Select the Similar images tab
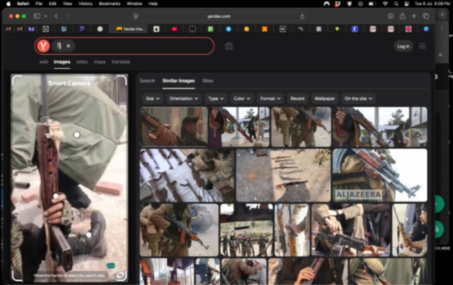Viewport: 453px width, 285px height. point(178,81)
